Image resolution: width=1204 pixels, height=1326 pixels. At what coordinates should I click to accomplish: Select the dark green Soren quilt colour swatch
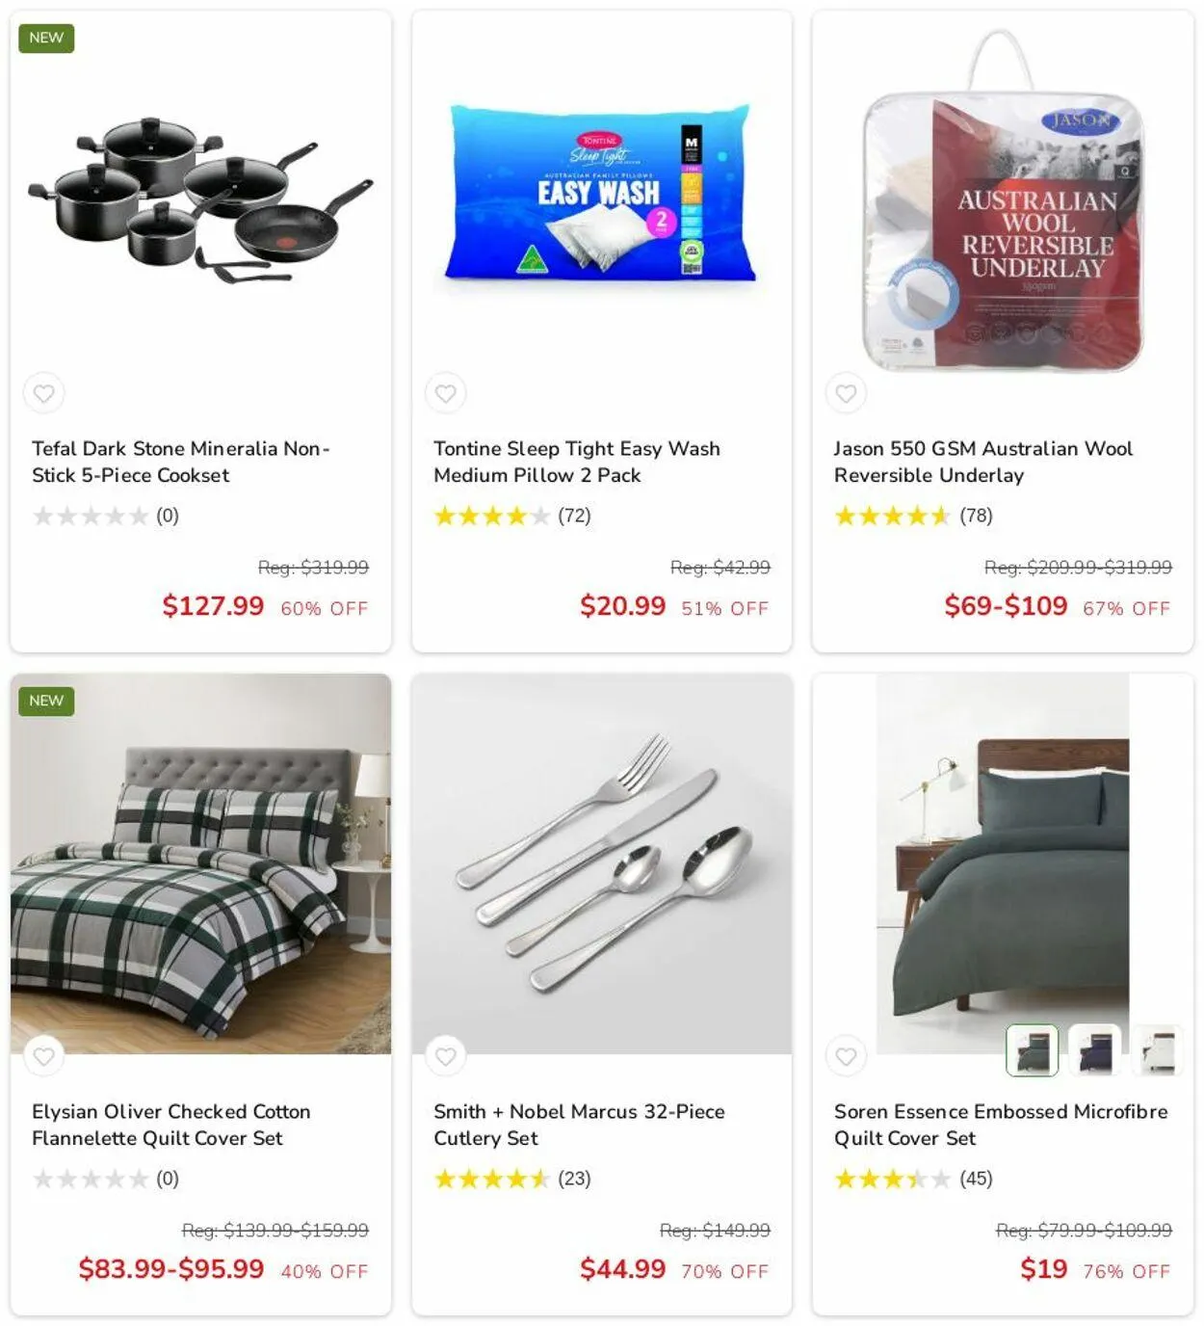[1032, 1049]
